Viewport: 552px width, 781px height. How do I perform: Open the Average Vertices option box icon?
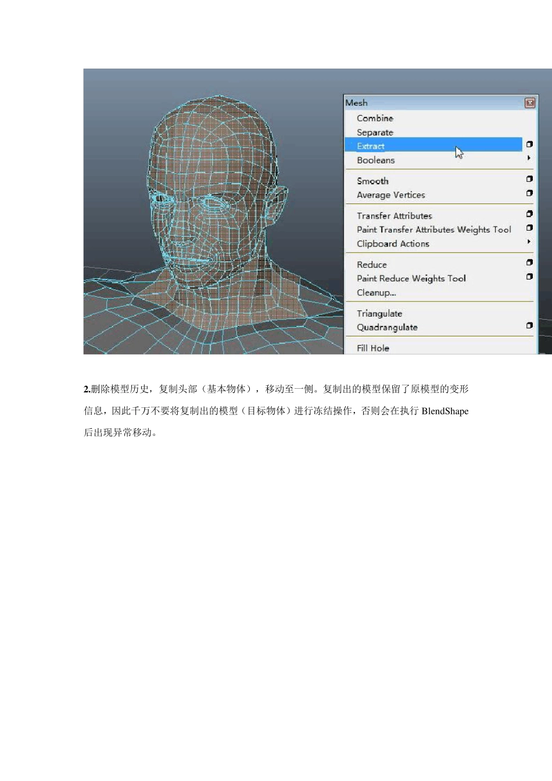pos(529,193)
